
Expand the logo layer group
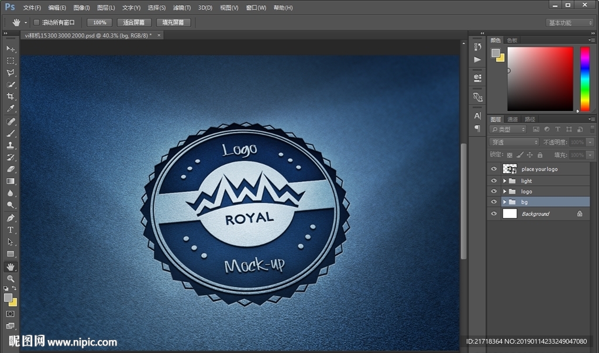click(x=505, y=191)
